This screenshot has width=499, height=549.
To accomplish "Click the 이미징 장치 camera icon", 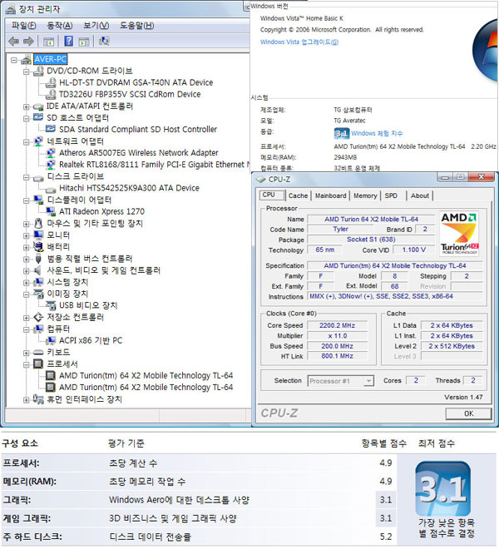I will click(x=38, y=294).
